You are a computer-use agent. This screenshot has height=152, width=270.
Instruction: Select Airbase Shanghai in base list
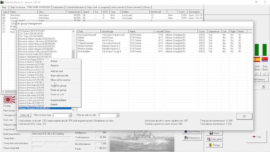(x=45, y=108)
